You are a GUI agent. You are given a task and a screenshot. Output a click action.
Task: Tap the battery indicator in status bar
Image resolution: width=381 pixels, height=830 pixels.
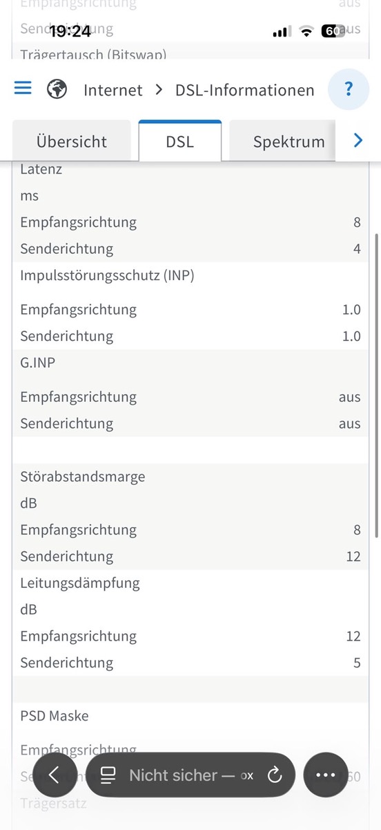(x=333, y=31)
